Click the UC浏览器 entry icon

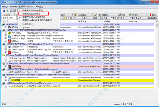[x=10, y=80]
